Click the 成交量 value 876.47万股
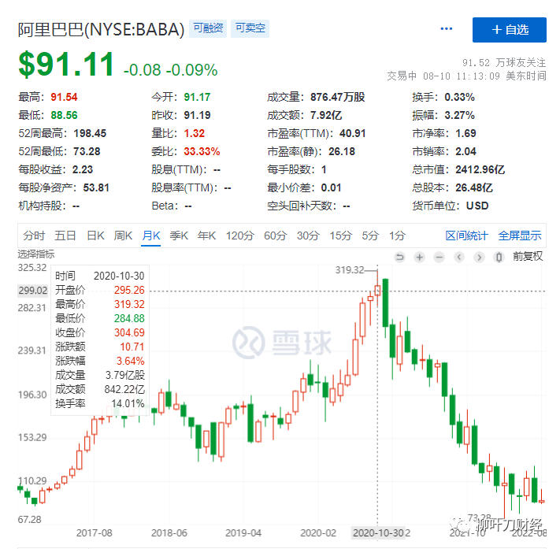This screenshot has height=549, width=560. pos(338,97)
